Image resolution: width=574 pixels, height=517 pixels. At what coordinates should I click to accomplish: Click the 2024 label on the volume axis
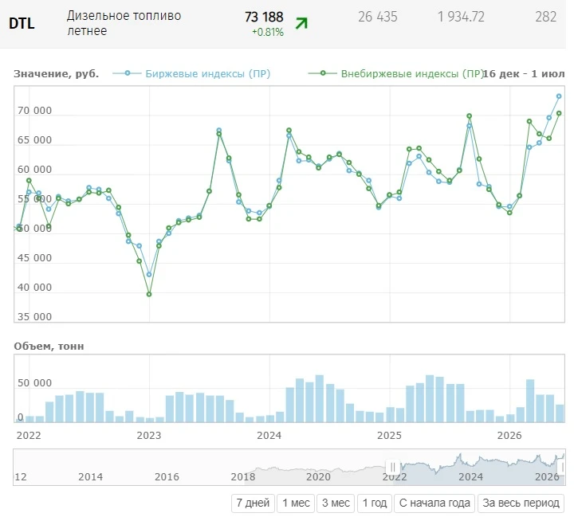point(269,436)
